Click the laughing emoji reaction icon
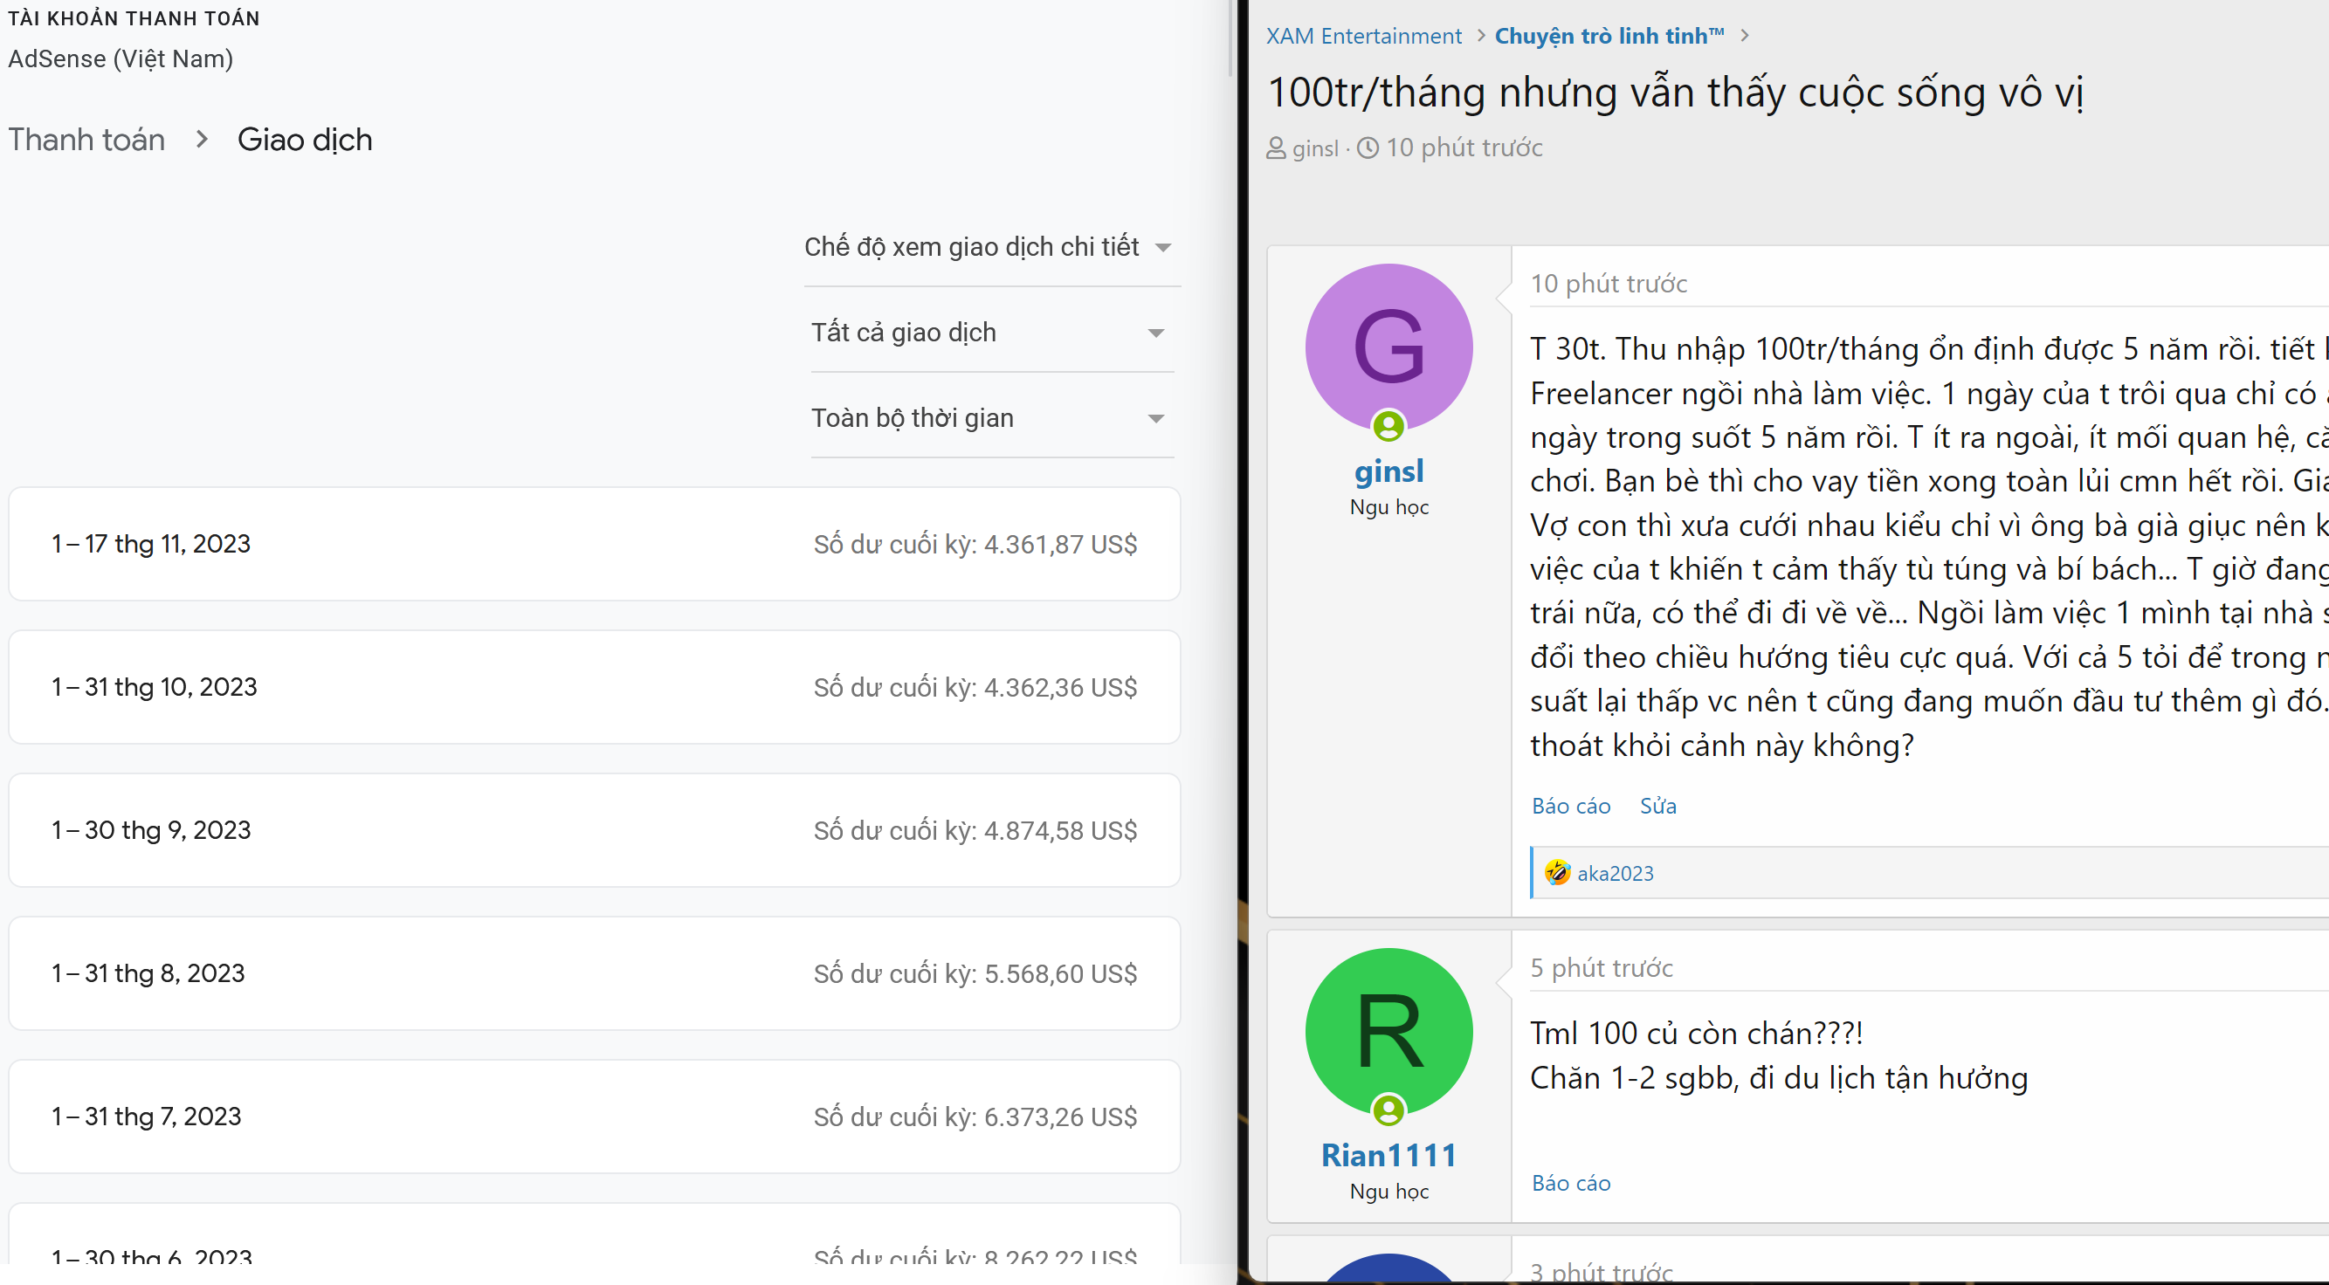Viewport: 2329px width, 1285px height. coord(1556,872)
